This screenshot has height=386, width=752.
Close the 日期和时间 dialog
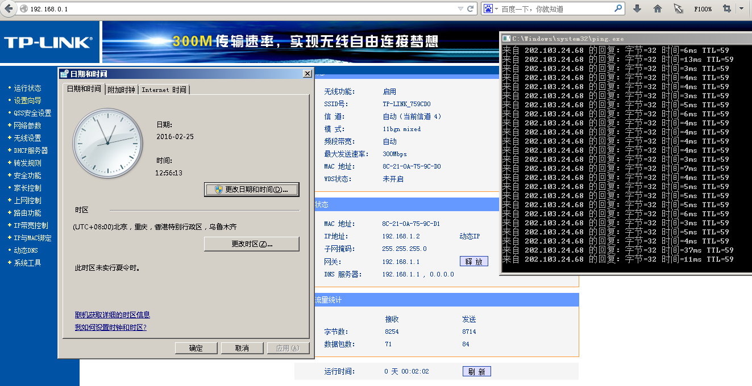point(307,74)
